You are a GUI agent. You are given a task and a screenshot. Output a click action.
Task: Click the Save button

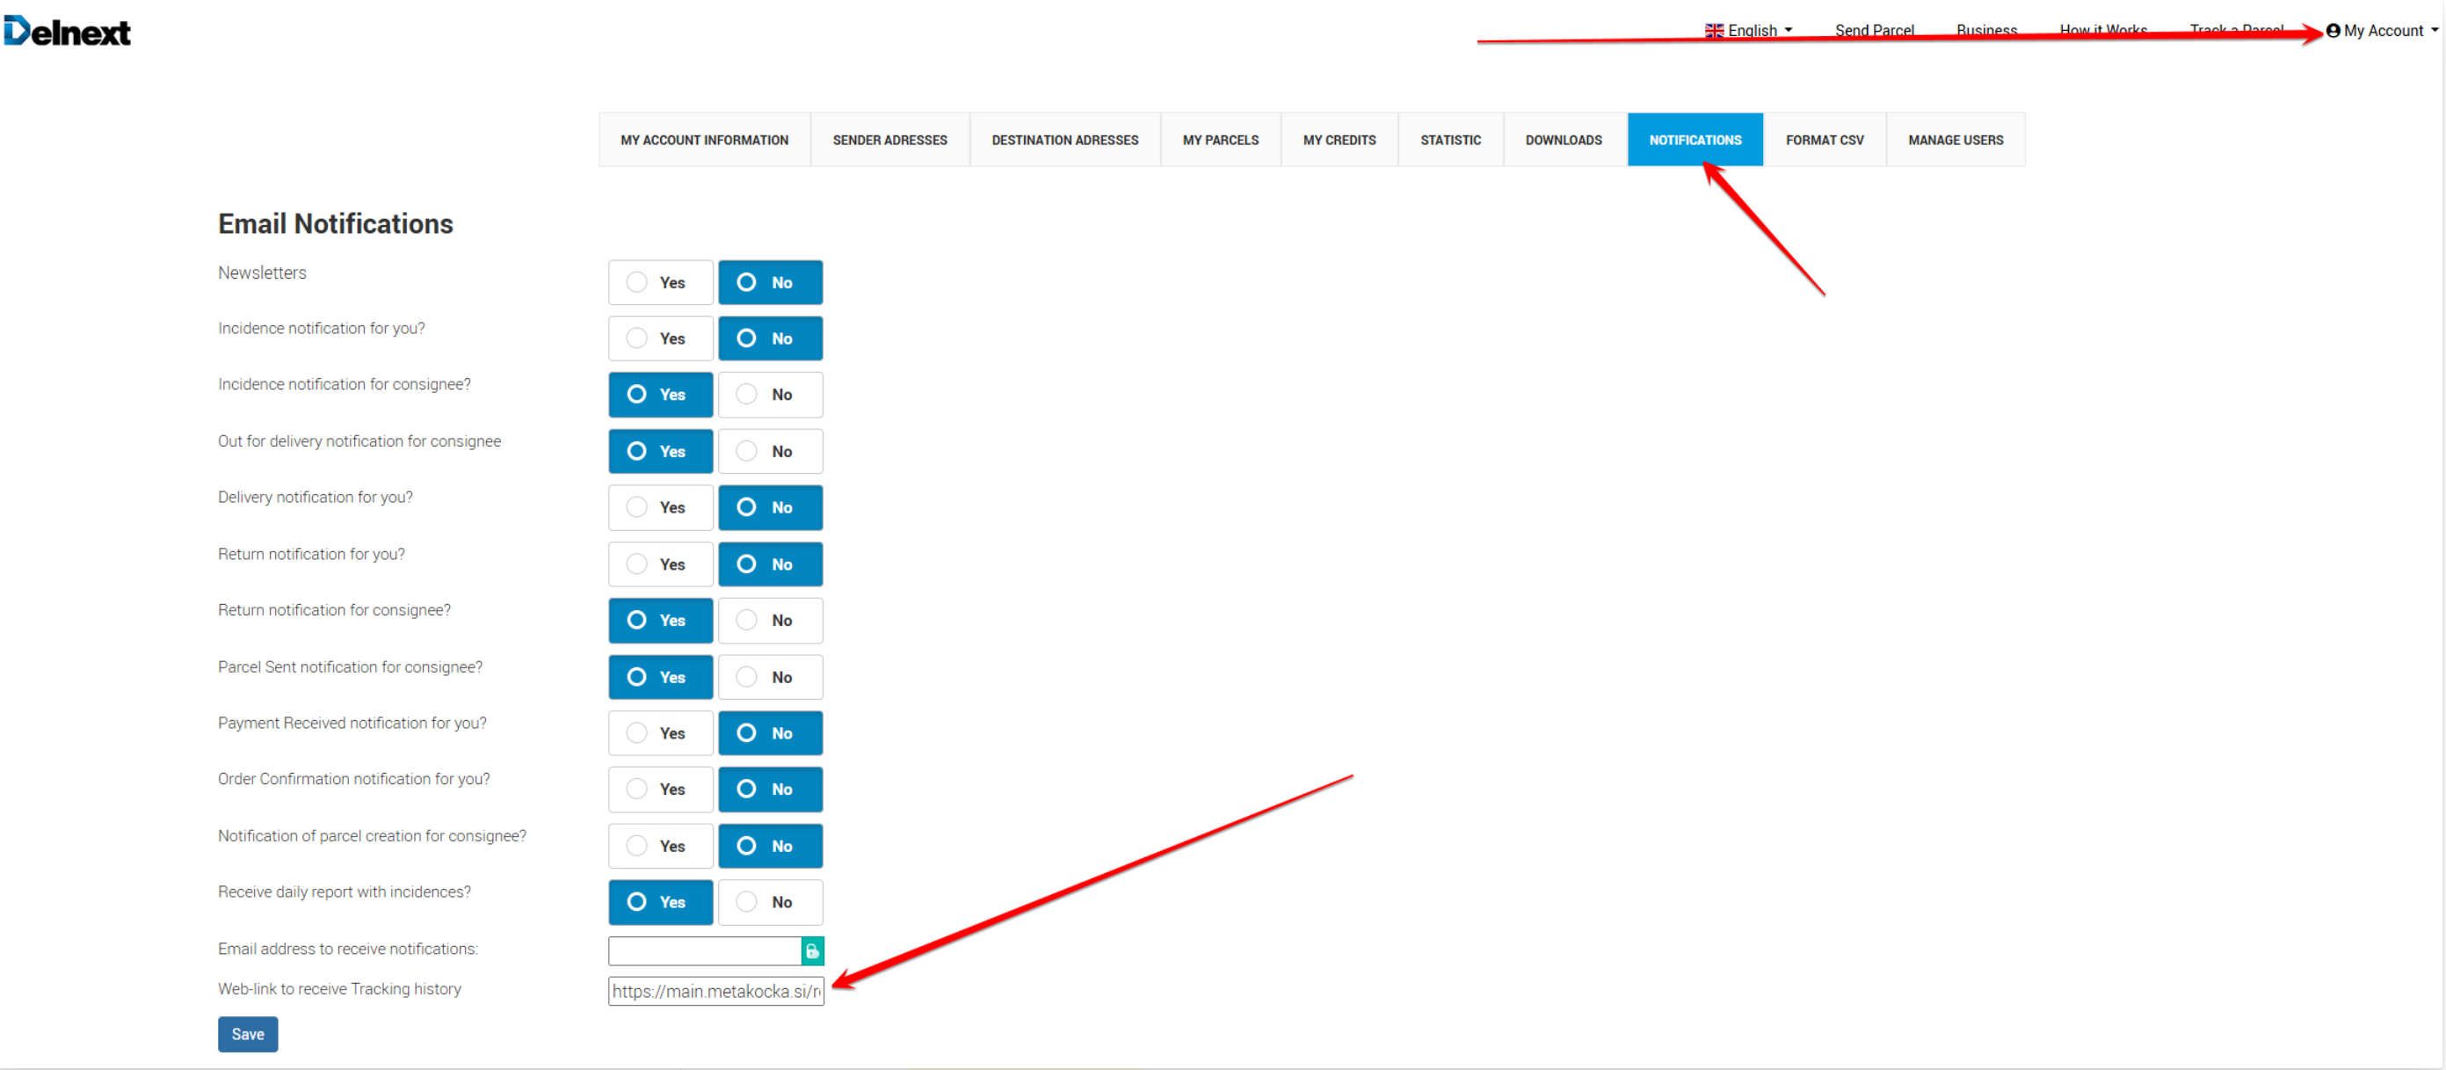tap(248, 1034)
